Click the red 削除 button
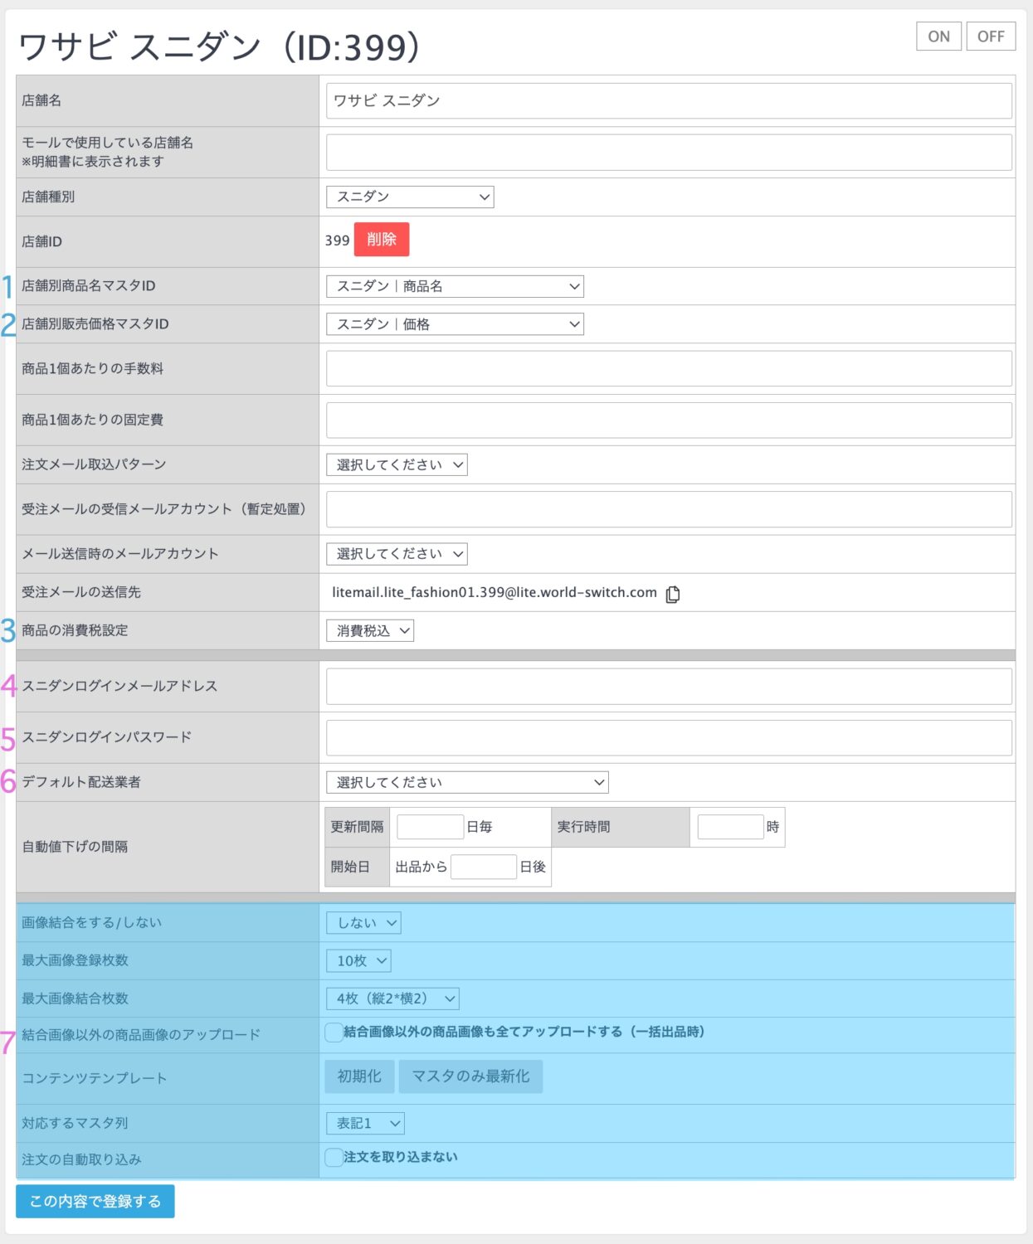Screen dimensions: 1033x1244 [382, 240]
